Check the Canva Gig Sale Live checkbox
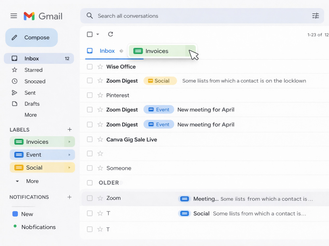Image resolution: width=329 pixels, height=246 pixels. tap(90, 140)
